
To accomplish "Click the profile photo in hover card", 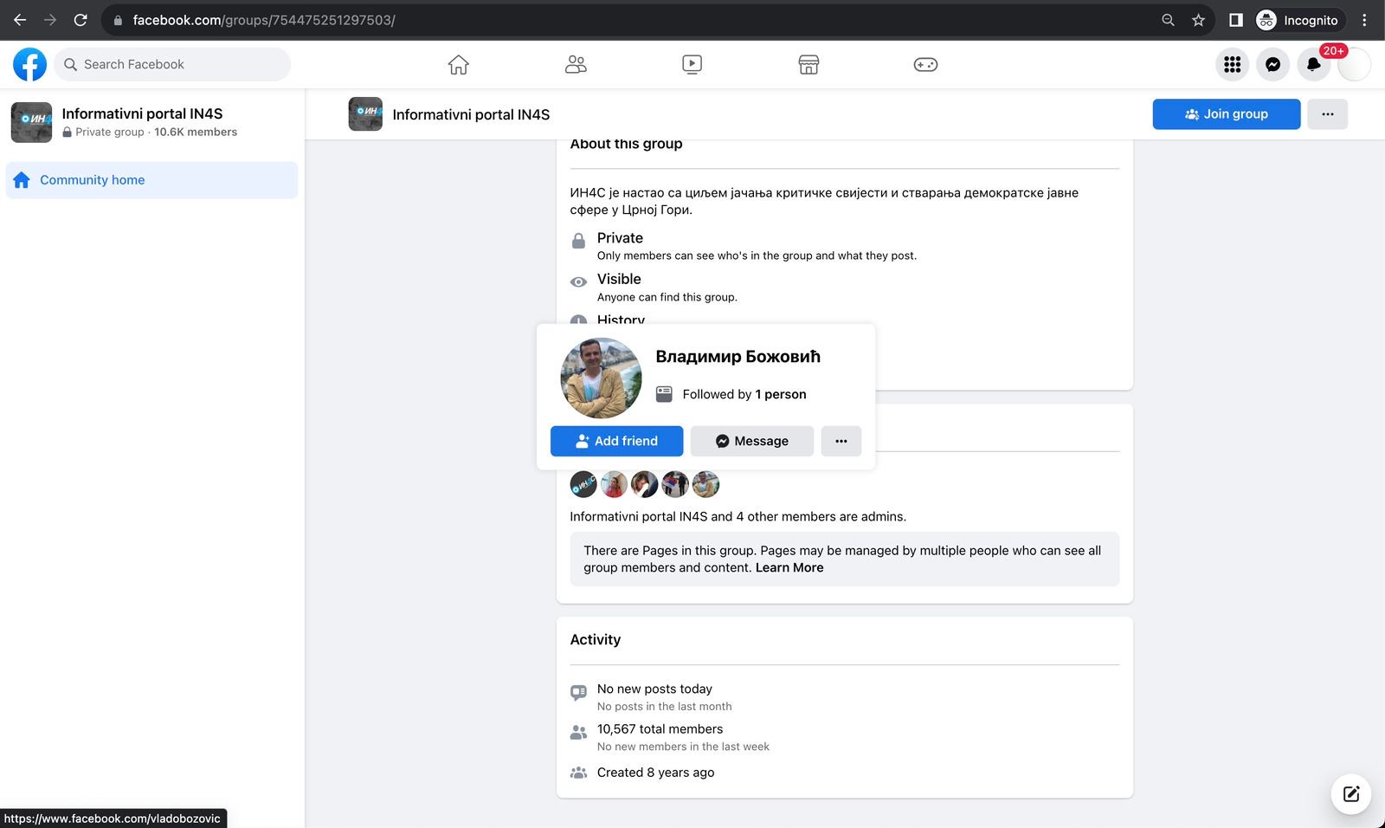I will click(601, 378).
